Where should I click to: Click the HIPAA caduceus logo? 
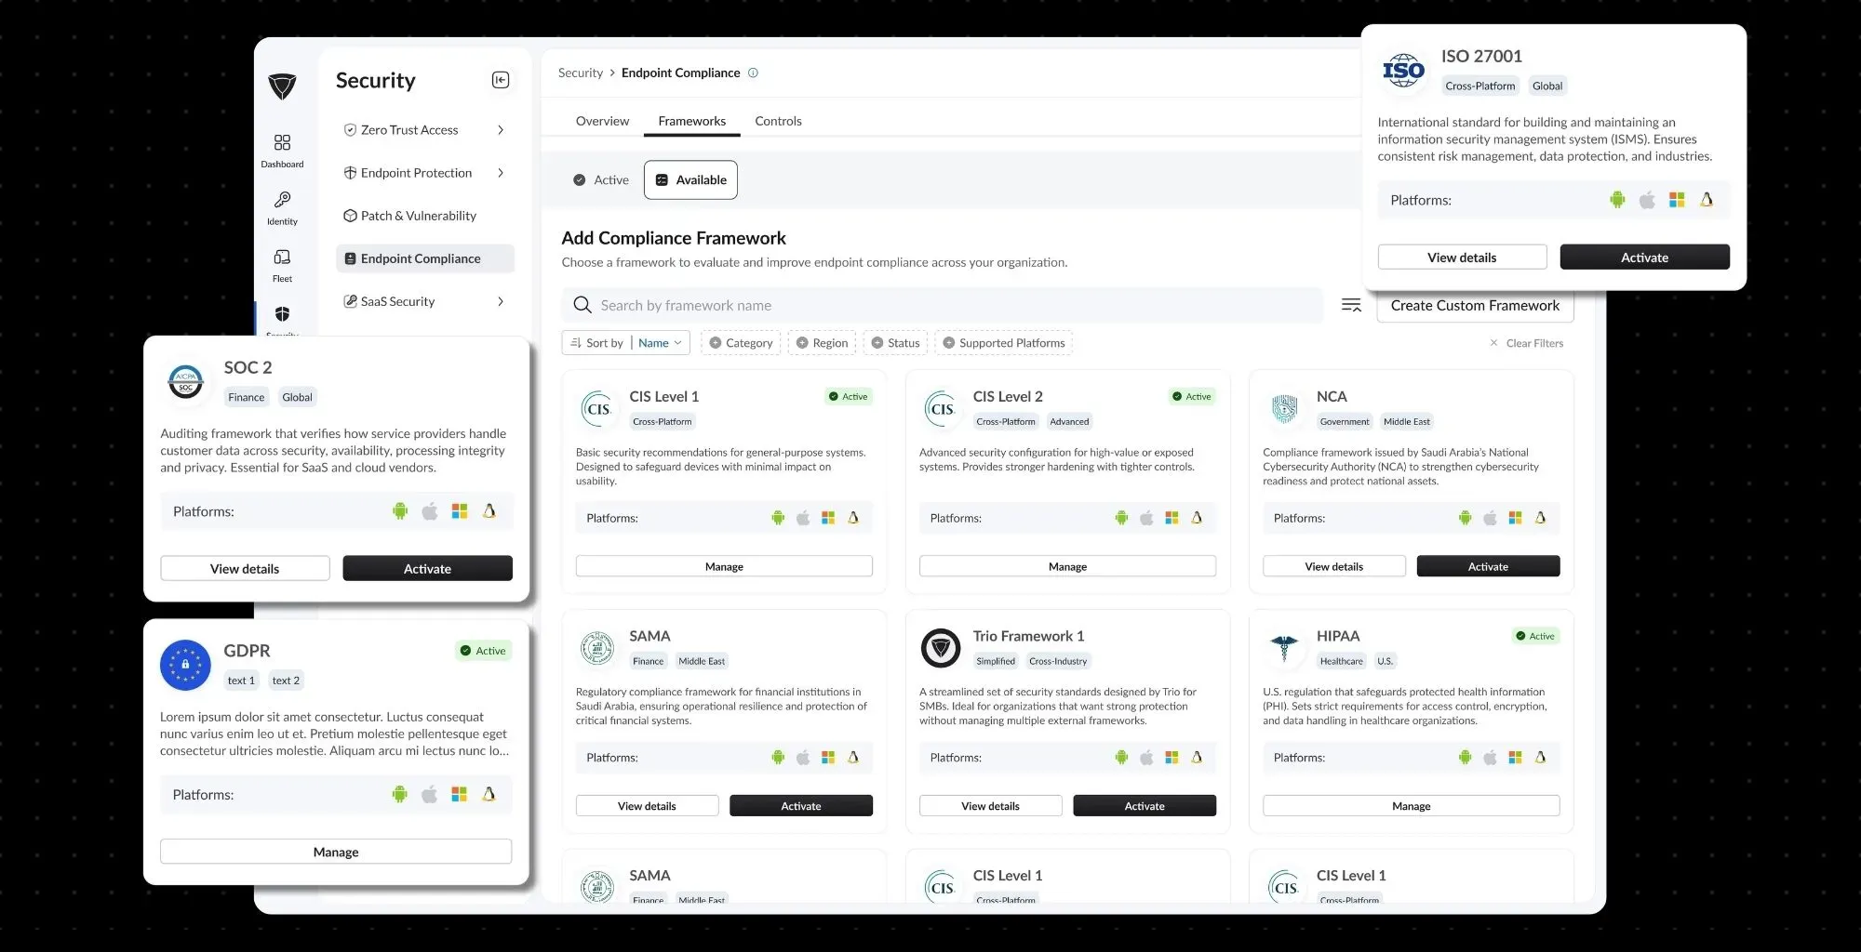click(x=1284, y=648)
